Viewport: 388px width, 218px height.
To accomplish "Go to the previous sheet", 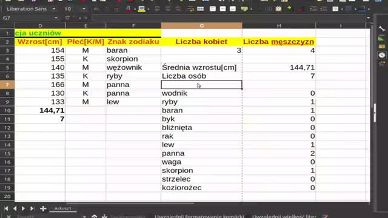I will click(x=15, y=208).
